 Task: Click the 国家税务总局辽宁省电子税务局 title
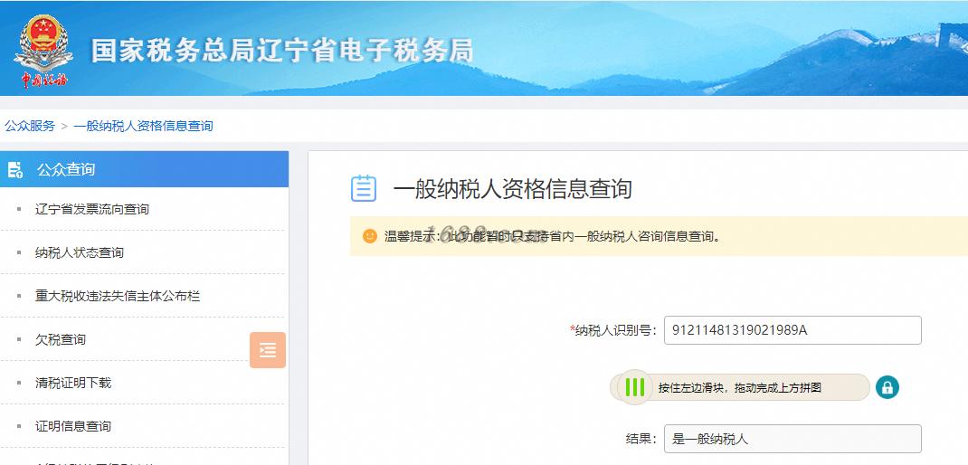coord(282,51)
